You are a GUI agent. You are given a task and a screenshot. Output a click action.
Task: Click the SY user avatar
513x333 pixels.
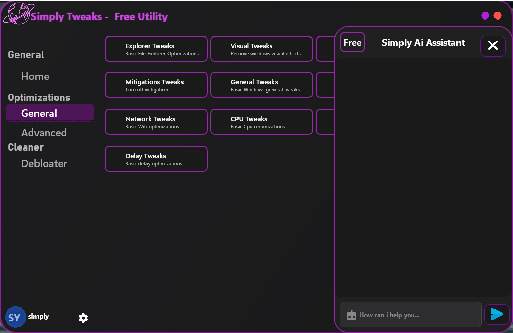click(x=15, y=318)
